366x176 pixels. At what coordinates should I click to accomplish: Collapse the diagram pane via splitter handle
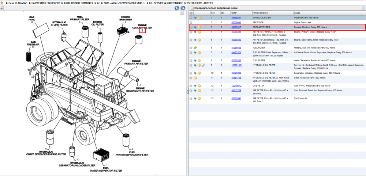pos(187,91)
